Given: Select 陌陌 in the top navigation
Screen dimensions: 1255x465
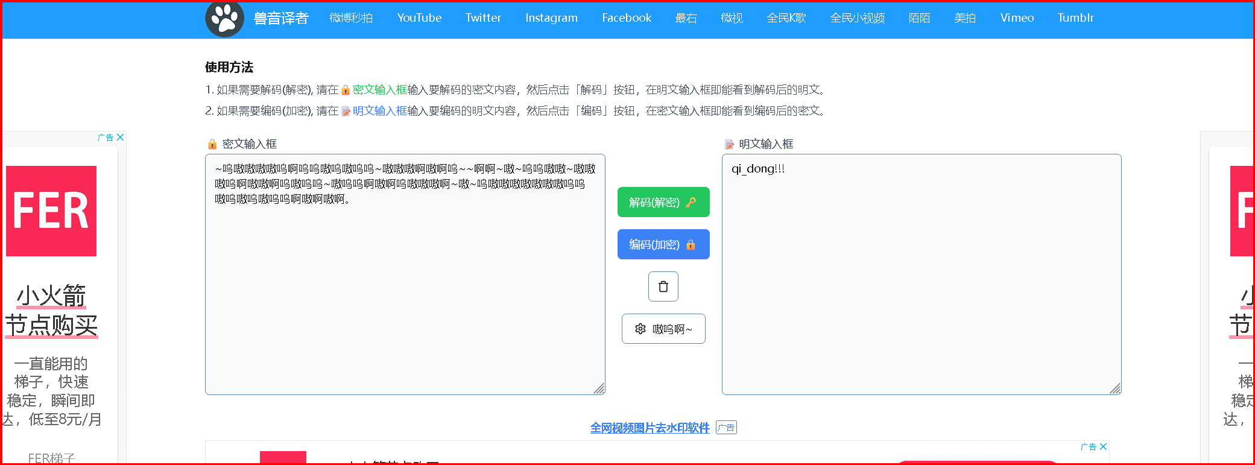Looking at the screenshot, I should [919, 18].
